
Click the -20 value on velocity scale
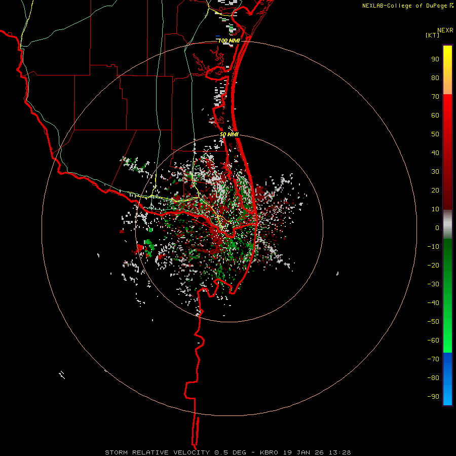(433, 265)
